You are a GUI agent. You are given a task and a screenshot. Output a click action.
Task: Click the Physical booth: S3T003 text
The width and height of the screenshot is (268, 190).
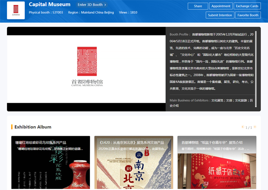pyautogui.click(x=46, y=13)
